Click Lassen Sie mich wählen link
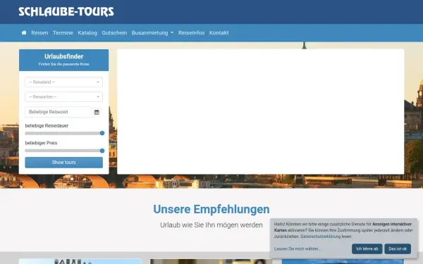 tap(298, 249)
